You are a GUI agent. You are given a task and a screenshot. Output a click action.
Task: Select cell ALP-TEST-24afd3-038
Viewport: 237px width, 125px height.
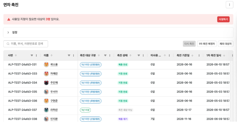tap(23, 119)
